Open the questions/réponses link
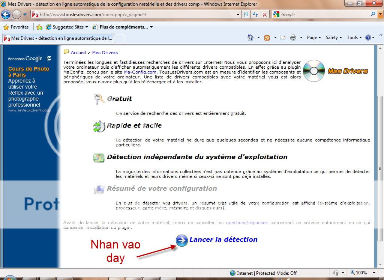Image resolution: width=384 pixels, height=280 pixels. pyautogui.click(x=247, y=223)
